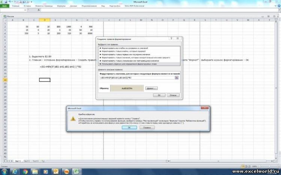Switch to the Вставка ribbon tab
The image size is (281, 175).
(x=27, y=6)
